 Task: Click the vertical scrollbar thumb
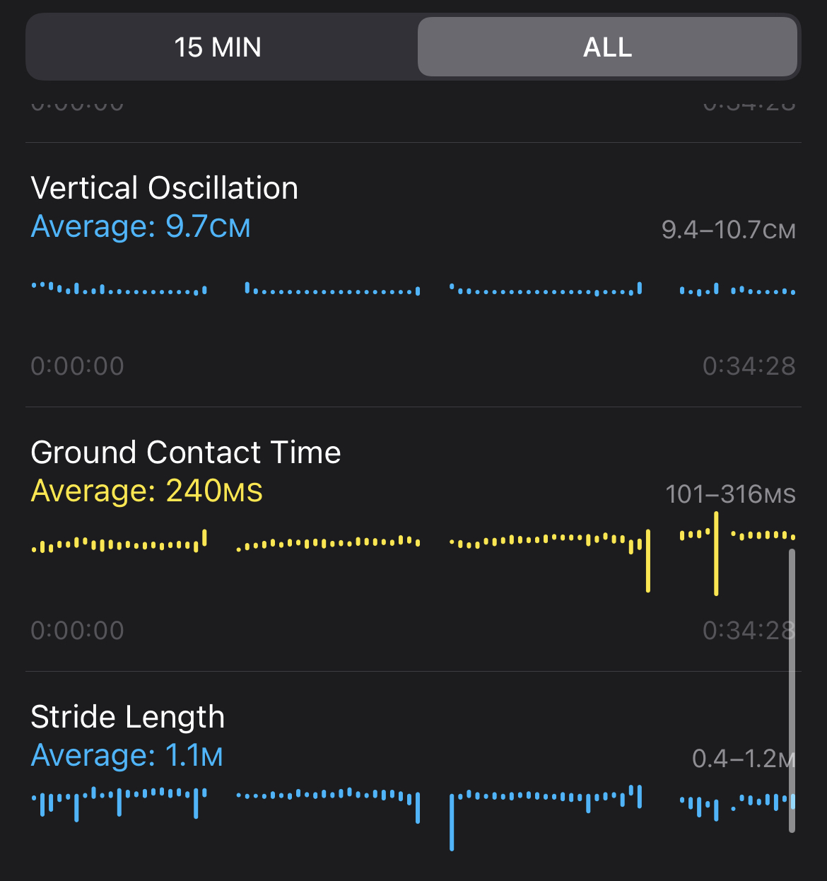coord(792,689)
